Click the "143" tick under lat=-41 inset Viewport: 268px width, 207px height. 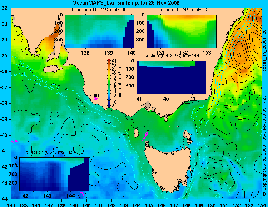(47, 196)
